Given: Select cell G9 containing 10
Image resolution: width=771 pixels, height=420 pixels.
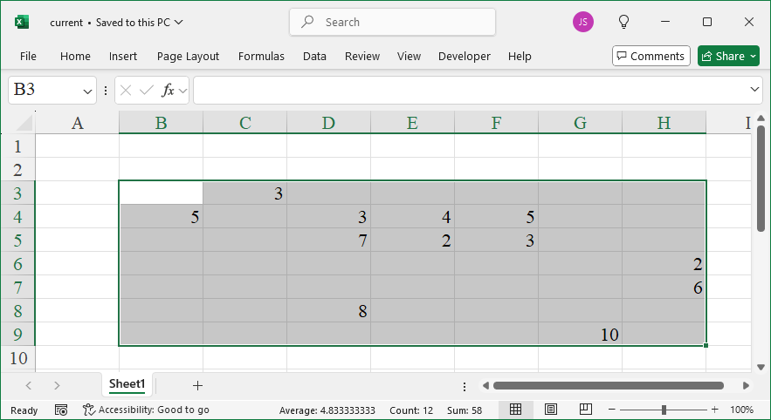Looking at the screenshot, I should [x=581, y=334].
